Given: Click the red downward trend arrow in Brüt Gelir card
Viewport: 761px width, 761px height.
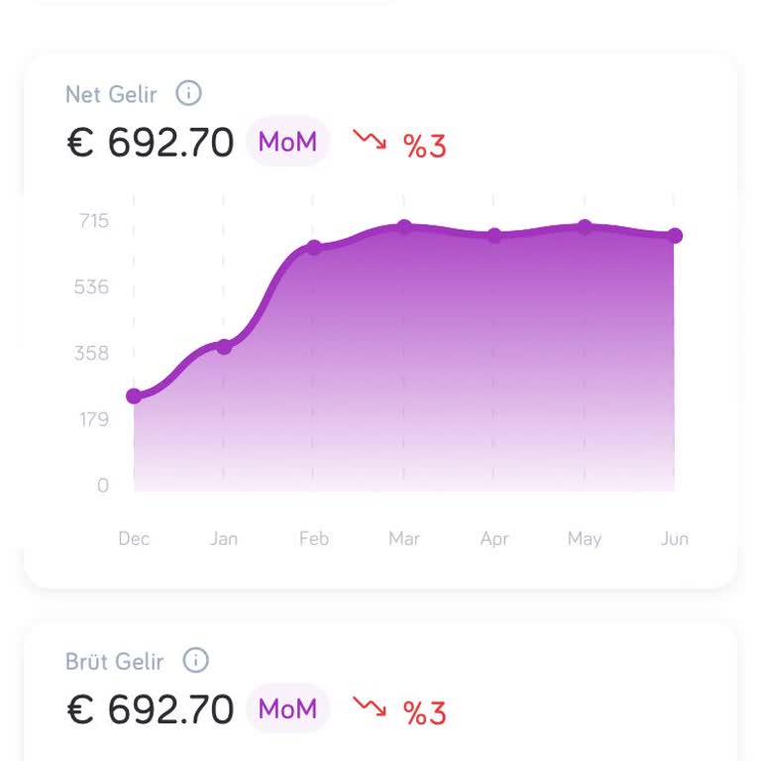Looking at the screenshot, I should coord(370,707).
